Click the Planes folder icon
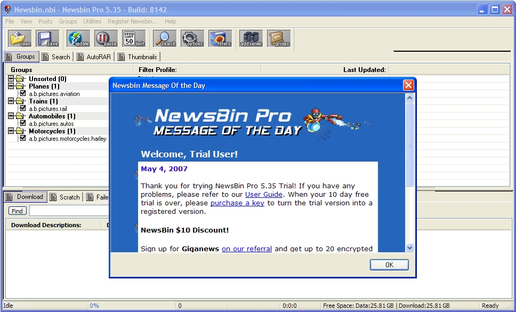This screenshot has width=516, height=312. [x=21, y=86]
